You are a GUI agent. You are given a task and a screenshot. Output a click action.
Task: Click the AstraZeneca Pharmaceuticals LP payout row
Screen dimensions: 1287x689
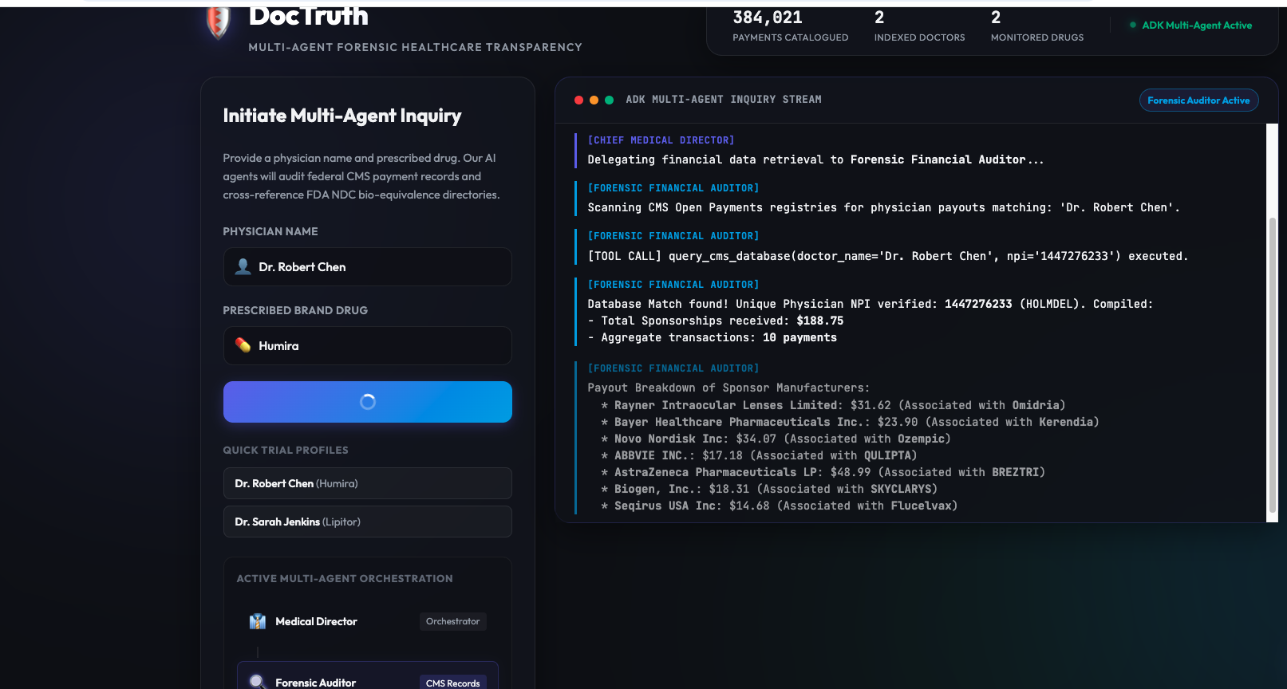[823, 472]
